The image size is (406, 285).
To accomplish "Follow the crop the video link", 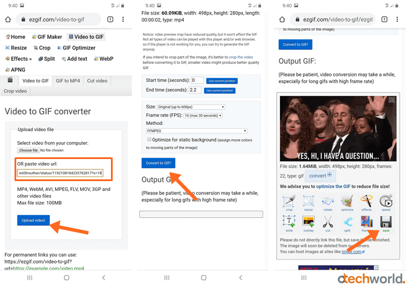I will point(241,57).
